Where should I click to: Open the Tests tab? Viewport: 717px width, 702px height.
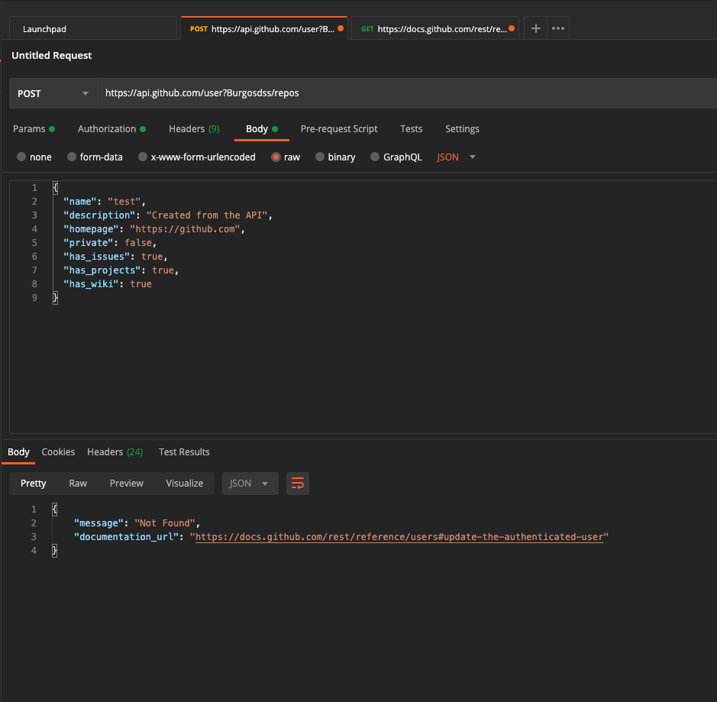(411, 129)
